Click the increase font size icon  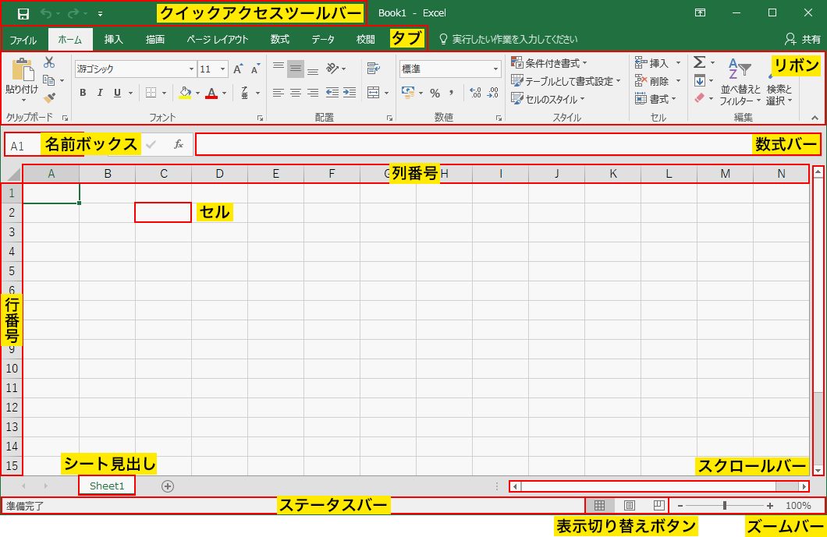238,69
